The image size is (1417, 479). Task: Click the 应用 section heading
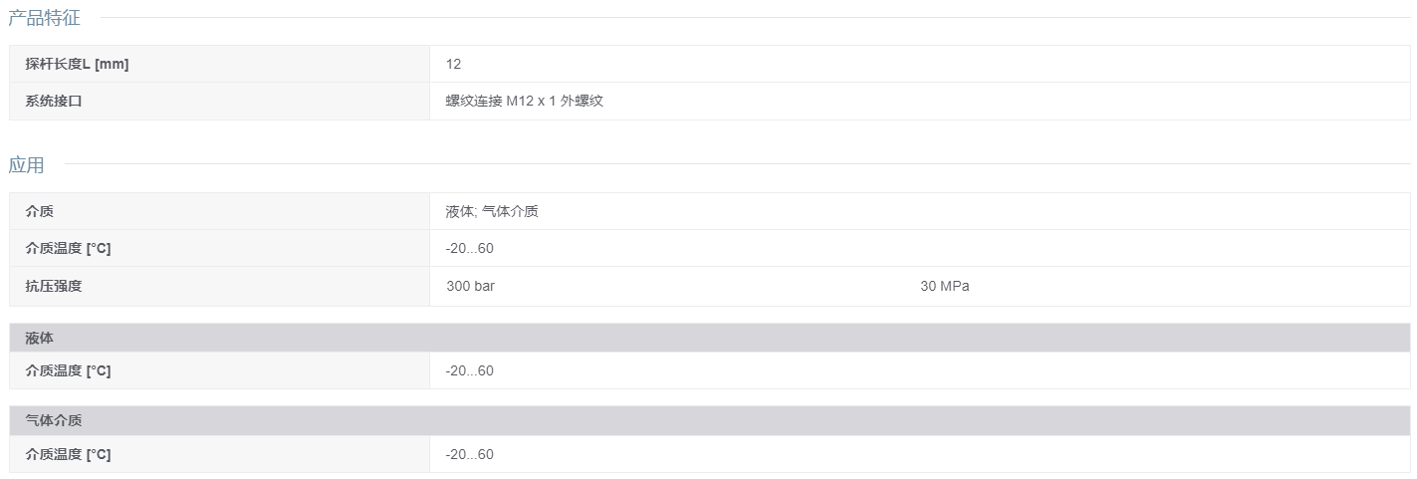[27, 165]
